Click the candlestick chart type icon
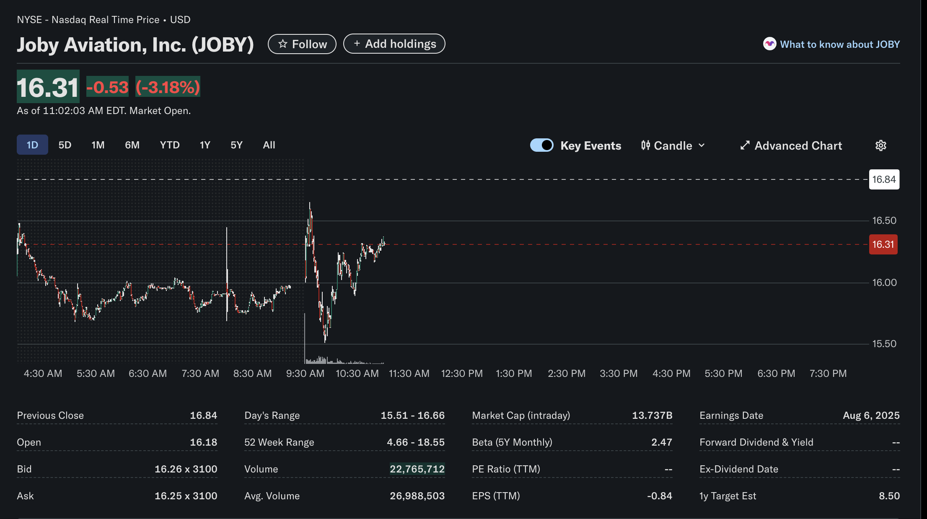This screenshot has width=927, height=519. click(645, 145)
